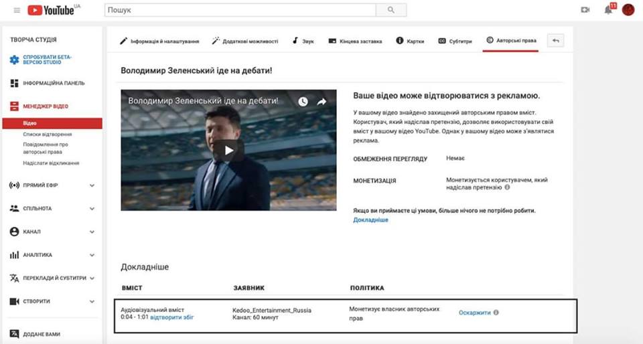The image size is (643, 344).
Task: Click the Оскаржити dispute link
Action: pos(474,313)
